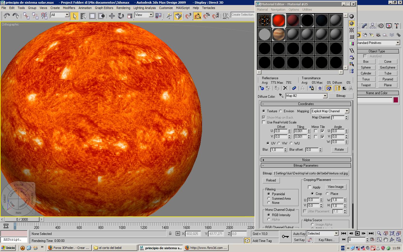Collapse the Coordinates rollout
403x252 pixels.
click(x=306, y=104)
